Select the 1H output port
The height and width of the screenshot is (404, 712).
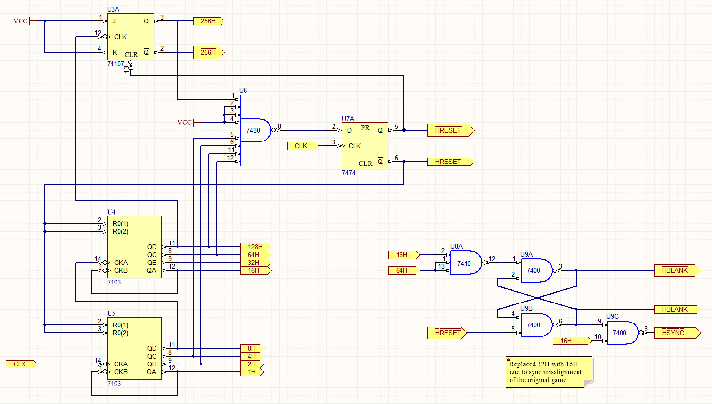pos(252,372)
